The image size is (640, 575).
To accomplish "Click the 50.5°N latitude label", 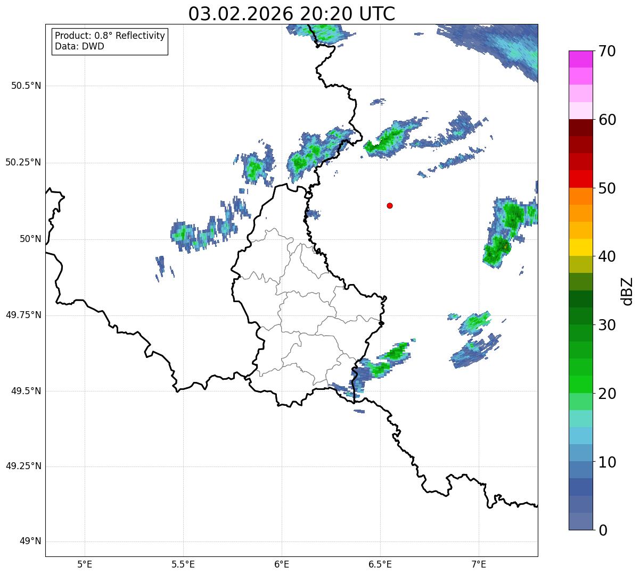I will 26,86.
